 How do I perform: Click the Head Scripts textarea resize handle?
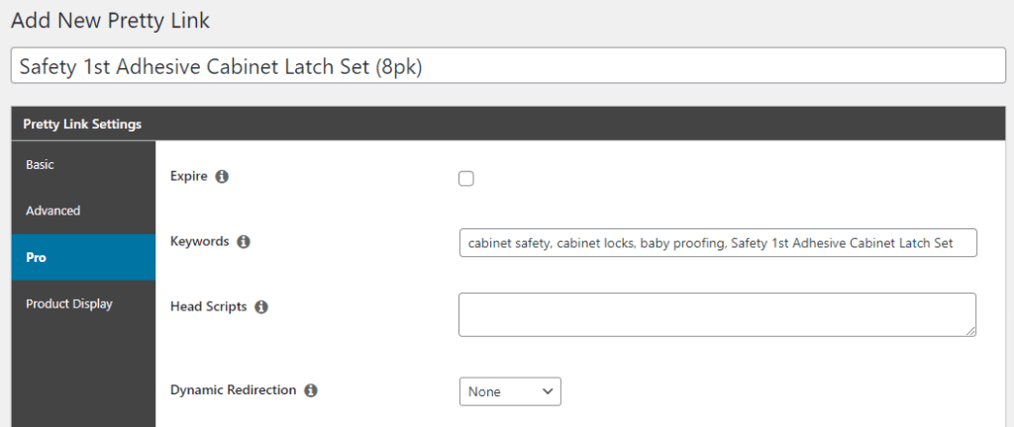pos(970,330)
